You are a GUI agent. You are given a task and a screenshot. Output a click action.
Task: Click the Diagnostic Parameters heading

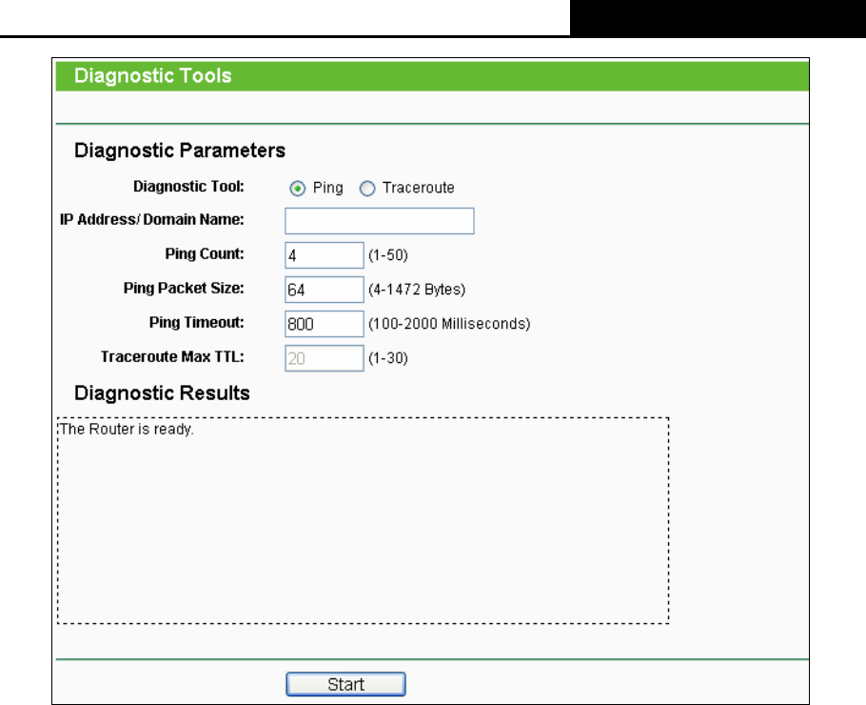(x=180, y=151)
